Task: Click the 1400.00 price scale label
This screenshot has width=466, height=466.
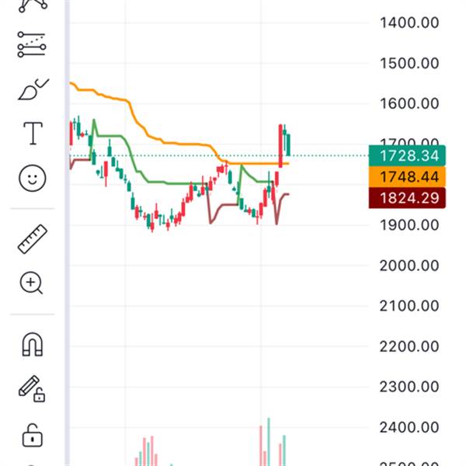Action: click(x=409, y=23)
